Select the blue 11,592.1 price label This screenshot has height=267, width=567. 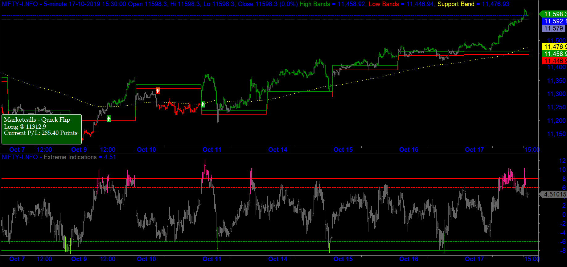[554, 21]
